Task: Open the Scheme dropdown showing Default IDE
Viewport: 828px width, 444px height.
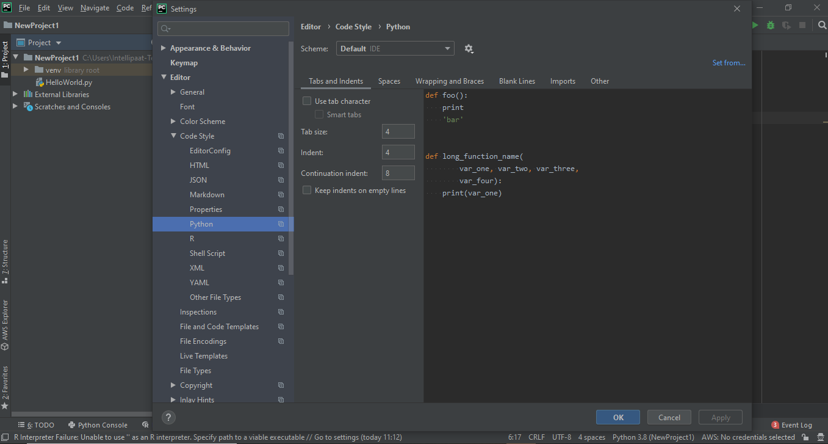Action: [395, 48]
